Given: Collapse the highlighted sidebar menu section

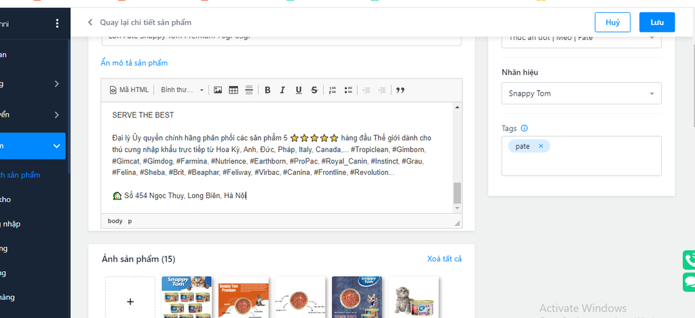Looking at the screenshot, I should pyautogui.click(x=56, y=146).
